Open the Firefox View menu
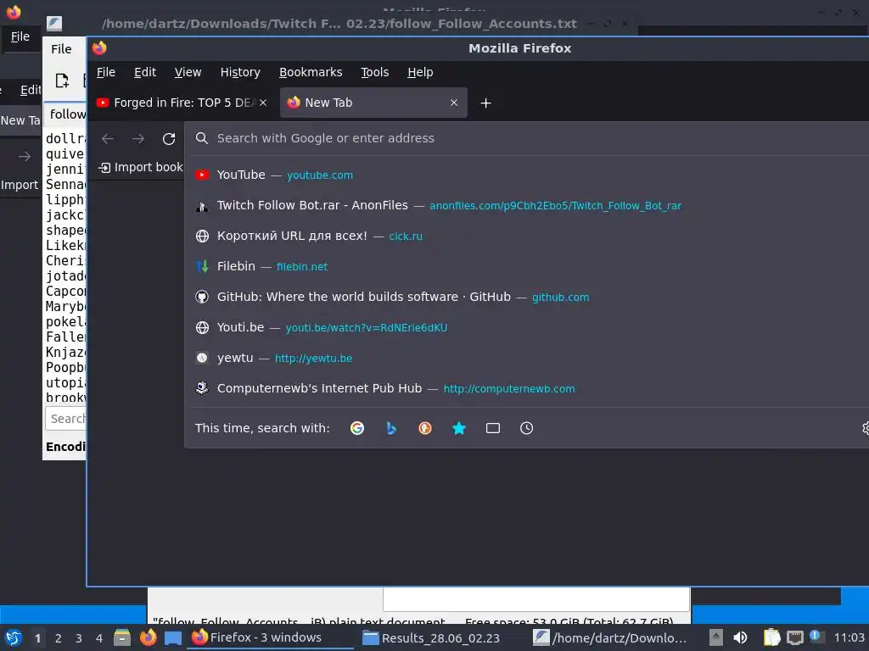 (x=188, y=72)
